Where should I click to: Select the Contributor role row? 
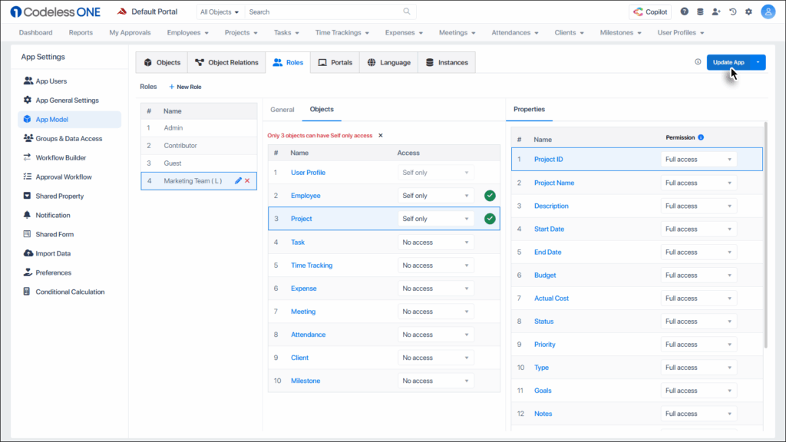pyautogui.click(x=199, y=145)
